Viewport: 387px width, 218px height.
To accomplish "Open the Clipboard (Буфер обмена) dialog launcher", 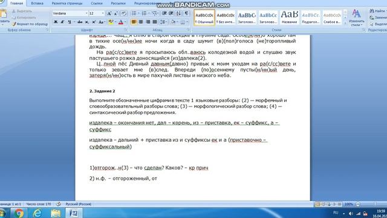I will coord(47,30).
